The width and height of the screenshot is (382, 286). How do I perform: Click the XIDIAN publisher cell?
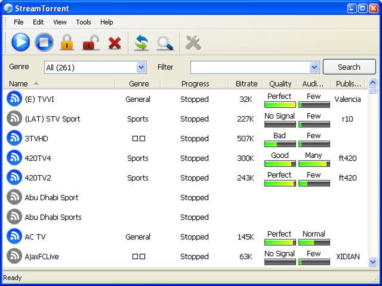348,256
